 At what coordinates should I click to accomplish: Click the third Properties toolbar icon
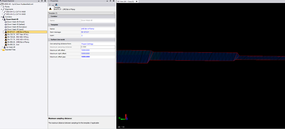click(x=56, y=5)
